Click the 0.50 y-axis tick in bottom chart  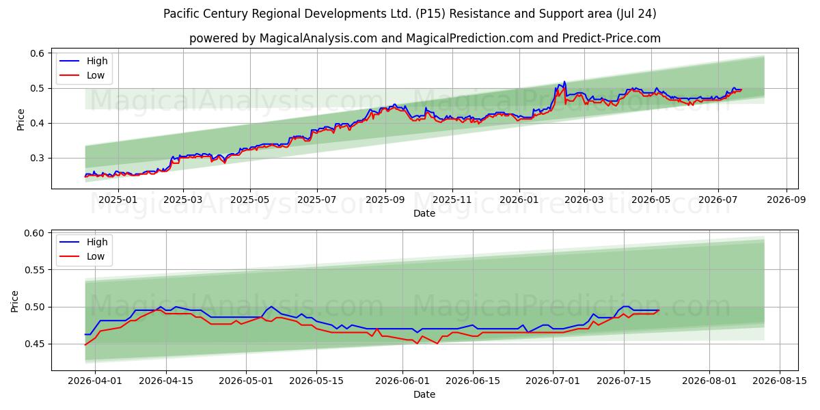click(36, 307)
